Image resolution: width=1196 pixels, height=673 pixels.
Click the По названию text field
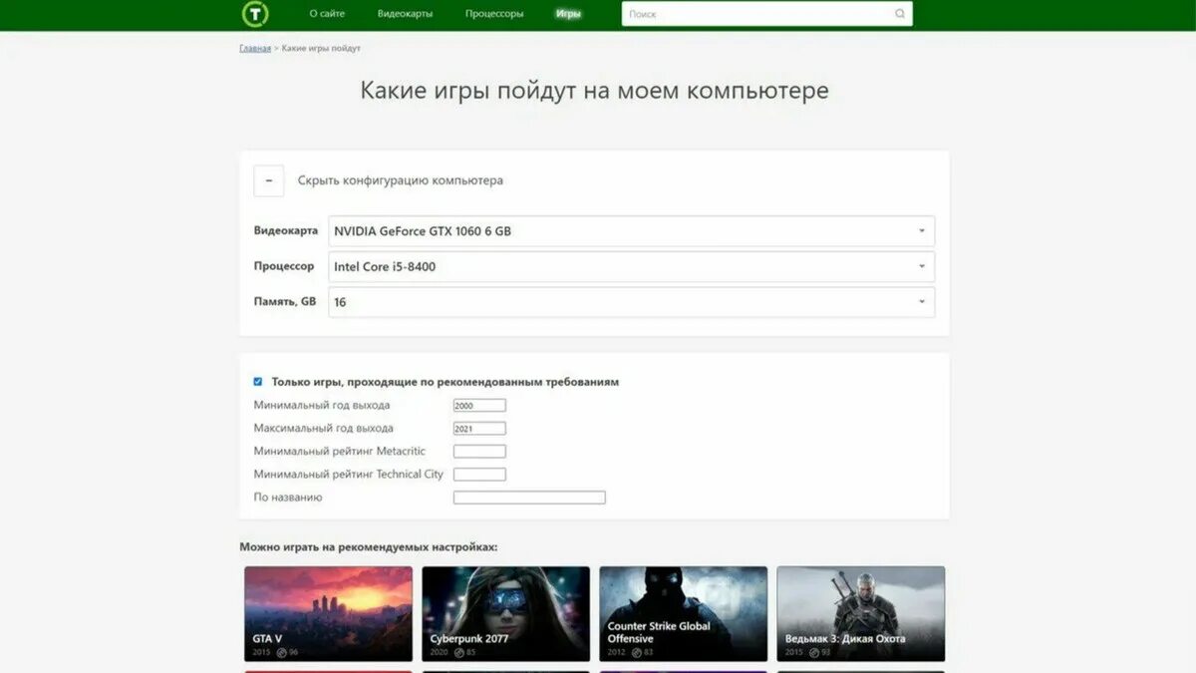tap(529, 498)
